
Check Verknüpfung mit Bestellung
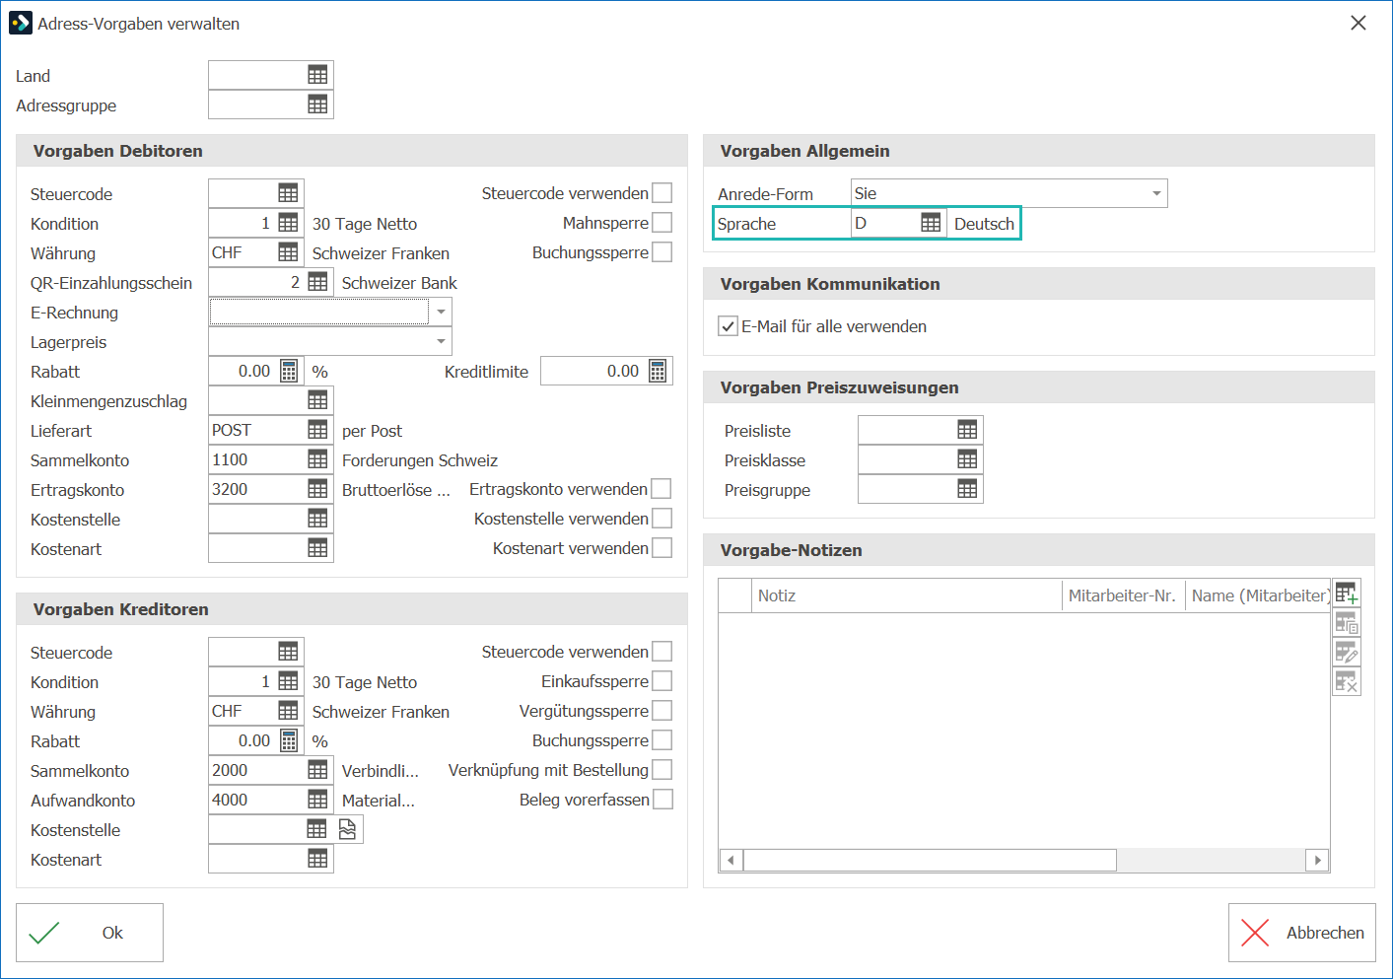point(662,770)
